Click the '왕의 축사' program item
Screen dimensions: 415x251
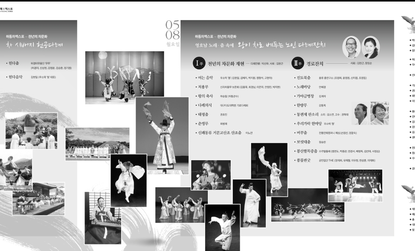point(205,96)
